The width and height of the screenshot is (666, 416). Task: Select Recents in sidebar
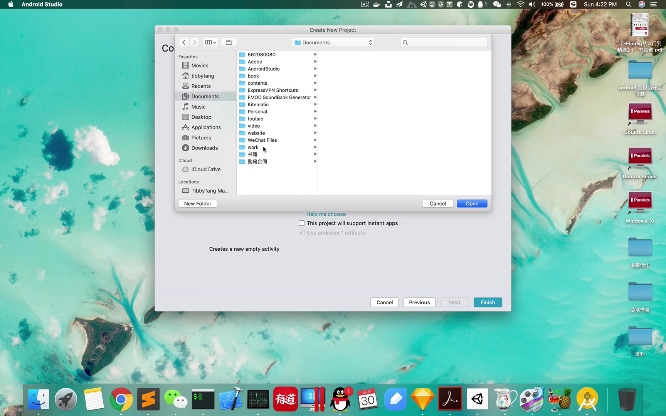click(x=205, y=86)
